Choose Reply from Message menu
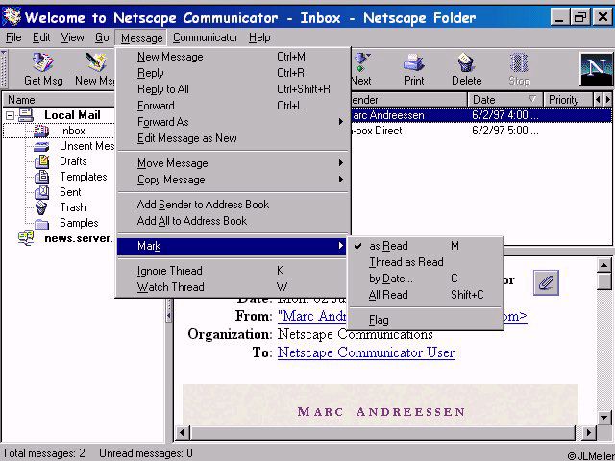 pos(233,73)
